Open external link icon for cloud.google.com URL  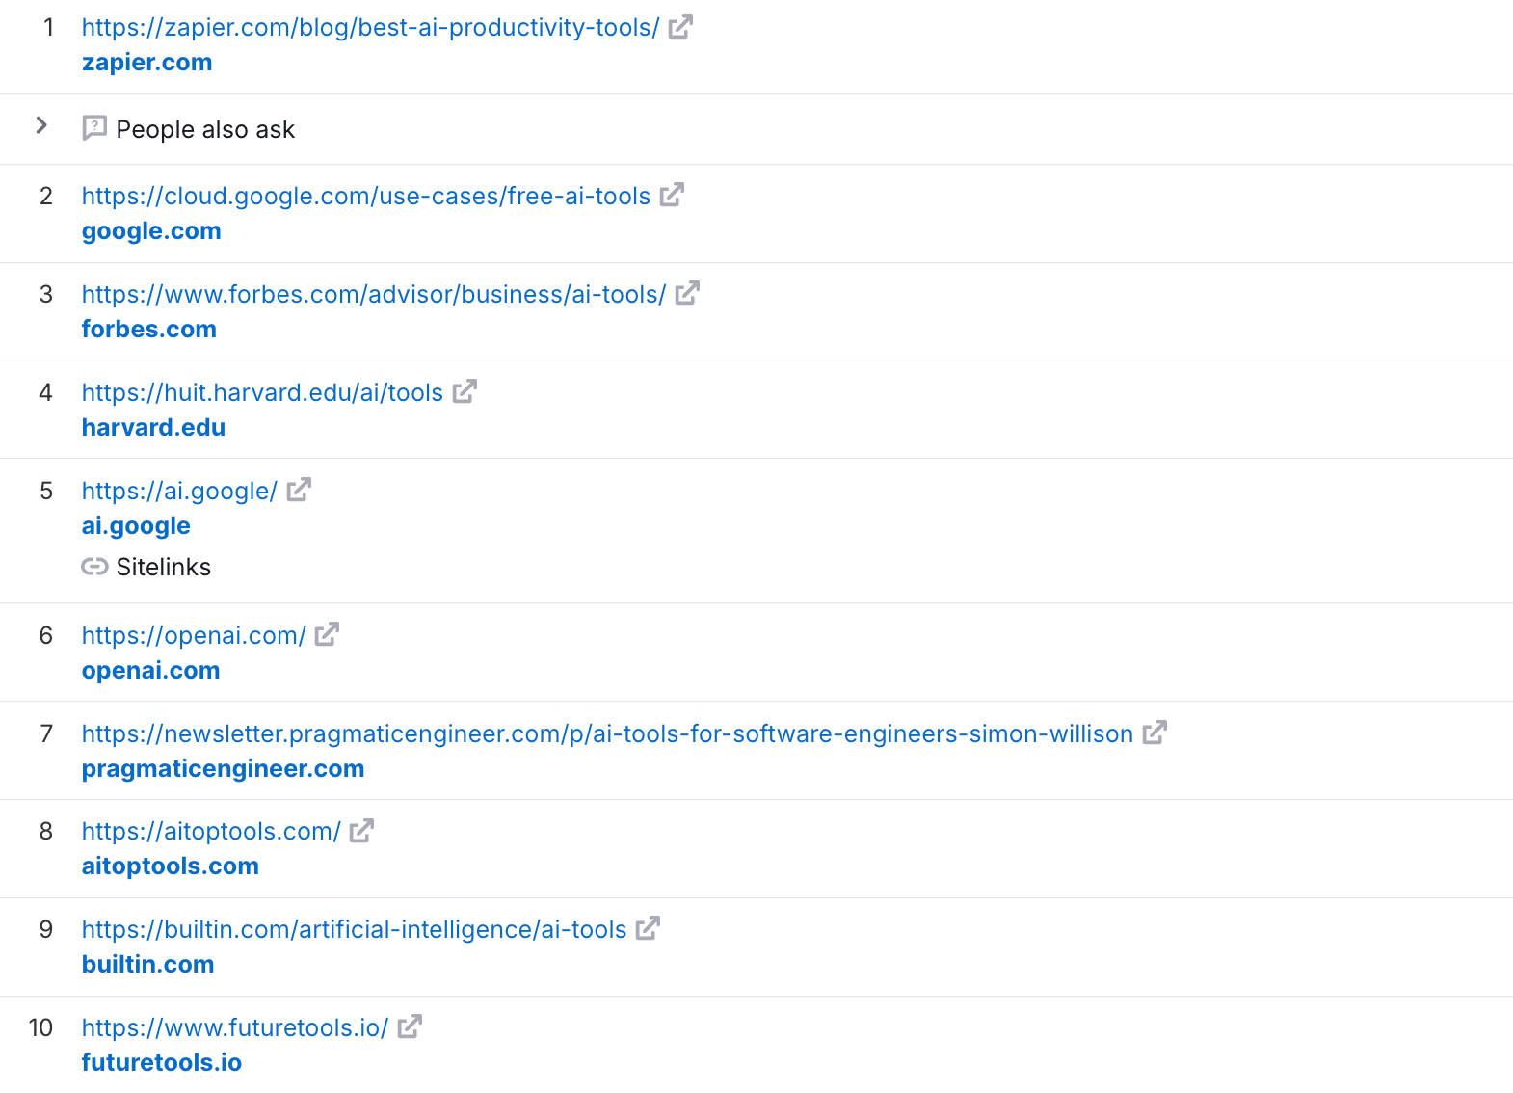(x=672, y=195)
